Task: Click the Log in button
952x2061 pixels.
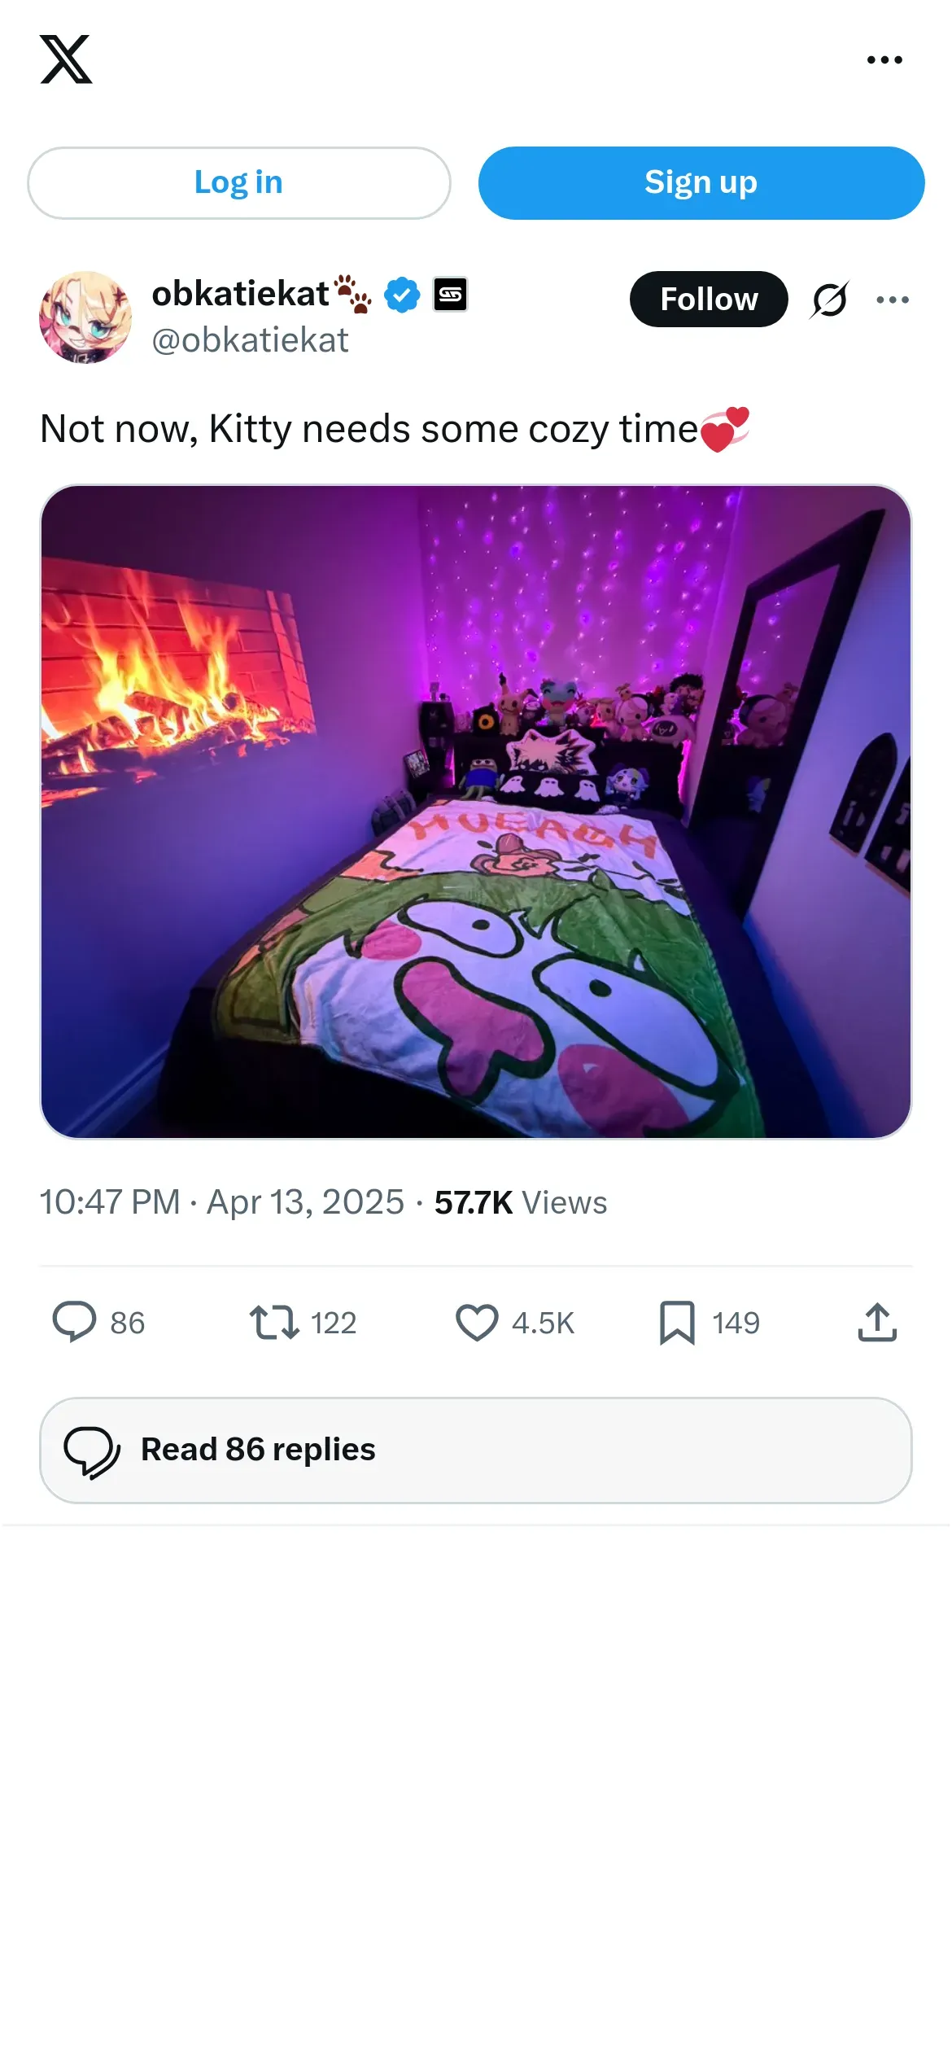Action: (x=238, y=182)
